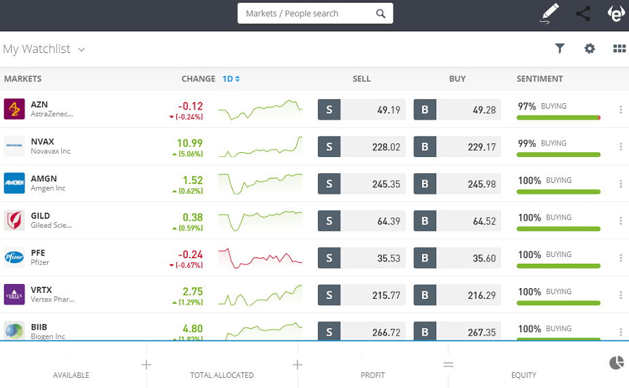Open the pencil write-post icon
The image size is (629, 388).
tap(549, 13)
